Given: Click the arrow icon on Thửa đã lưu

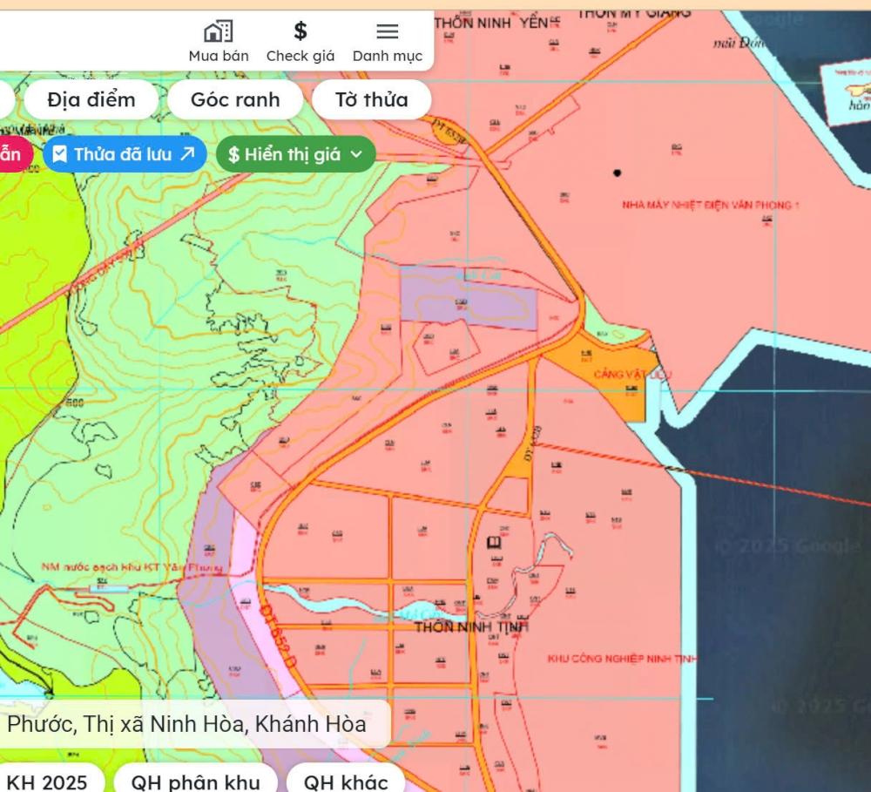Looking at the screenshot, I should (187, 155).
